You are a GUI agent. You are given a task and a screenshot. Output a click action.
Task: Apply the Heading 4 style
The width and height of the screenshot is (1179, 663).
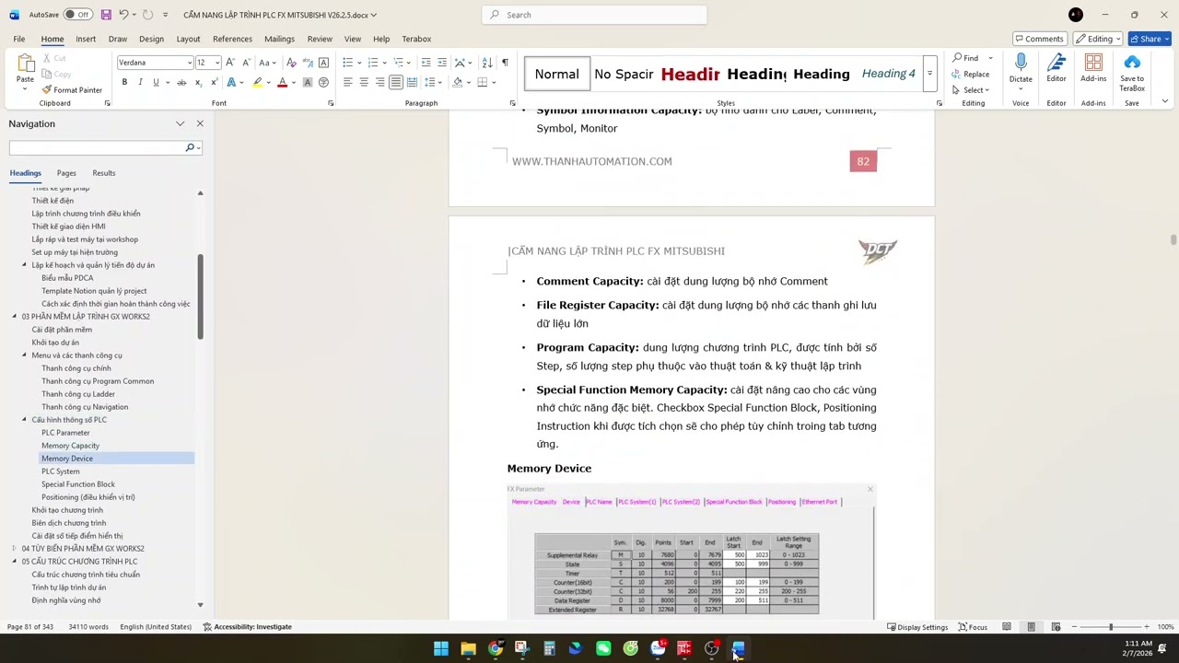888,74
